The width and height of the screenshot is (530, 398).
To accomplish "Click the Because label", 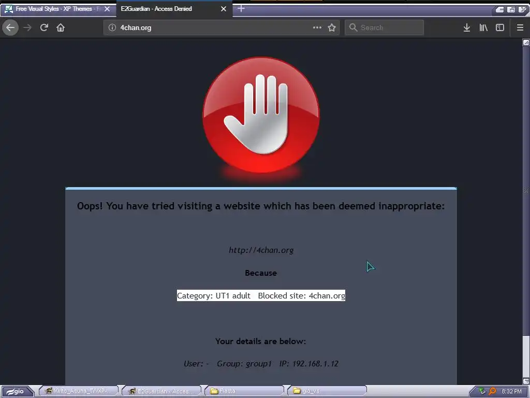I will point(261,273).
